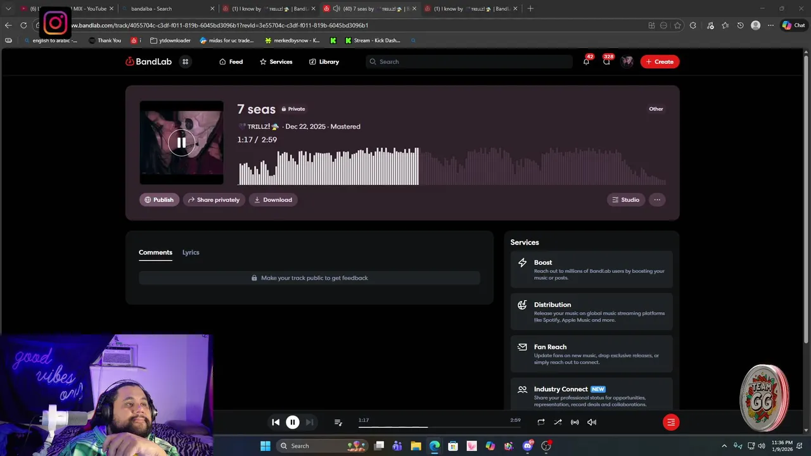Mute the playing 7 seas browser tab
This screenshot has width=811, height=456.
pyautogui.click(x=336, y=9)
